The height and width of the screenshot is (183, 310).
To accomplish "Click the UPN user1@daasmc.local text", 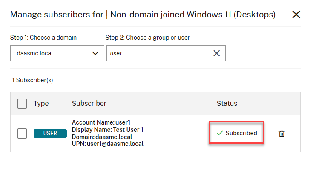I will [x=107, y=144].
